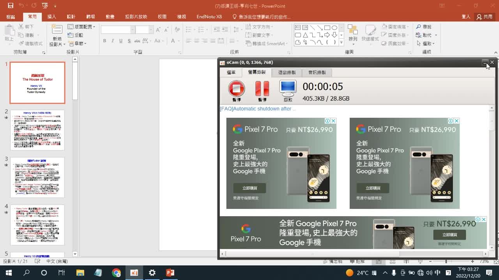
Task: Click the Format Painter brush
Action: pos(21,44)
